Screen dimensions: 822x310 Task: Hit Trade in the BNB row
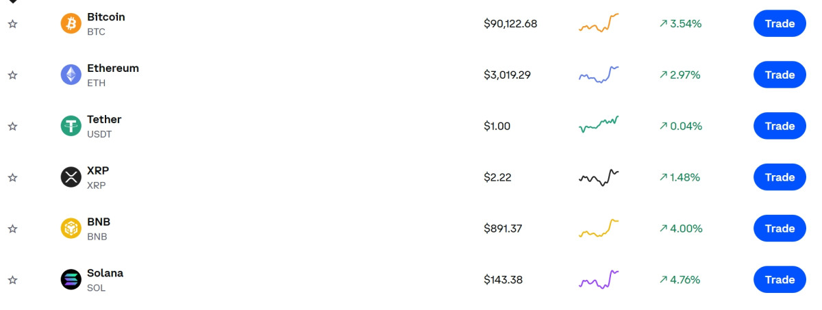click(x=780, y=229)
